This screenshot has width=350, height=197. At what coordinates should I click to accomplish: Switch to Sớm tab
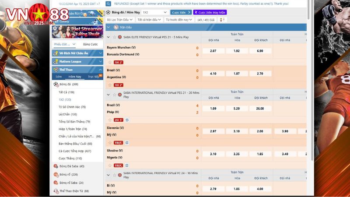[x=59, y=77]
